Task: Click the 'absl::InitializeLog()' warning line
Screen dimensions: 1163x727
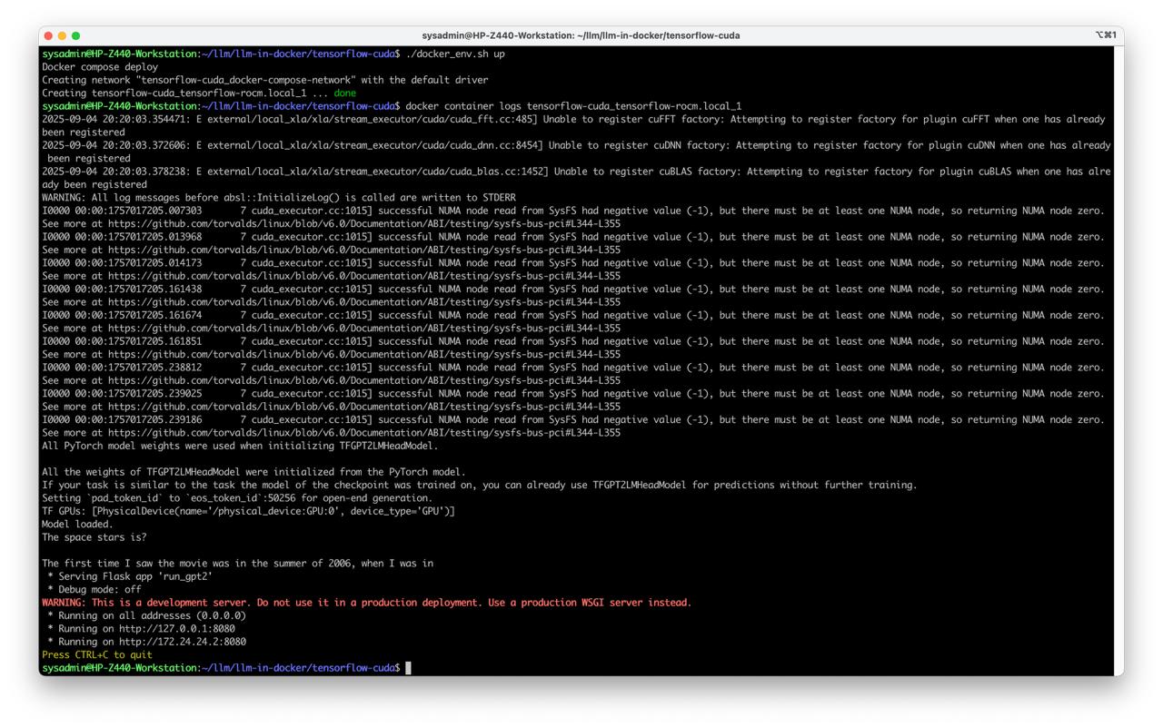Action: [279, 198]
